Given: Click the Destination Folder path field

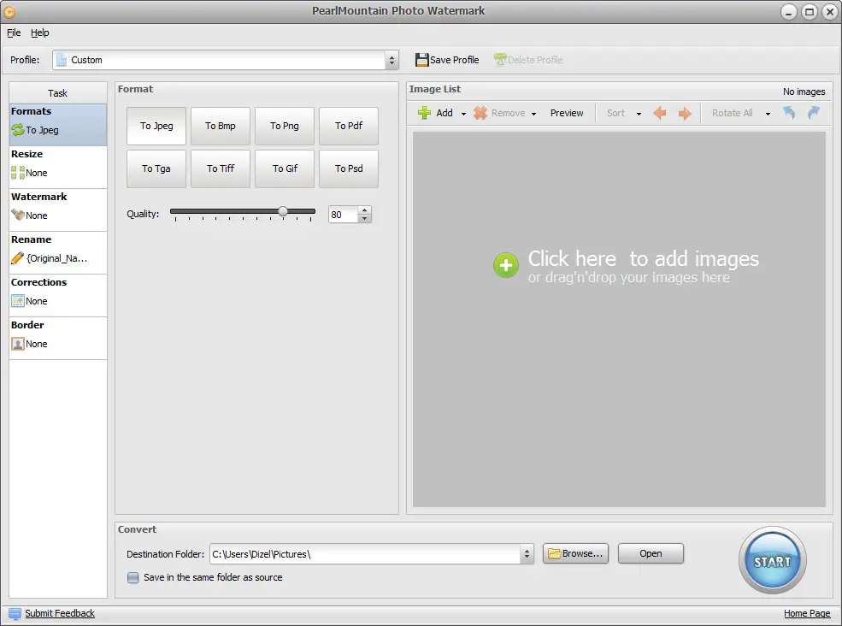Looking at the screenshot, I should click(x=365, y=554).
